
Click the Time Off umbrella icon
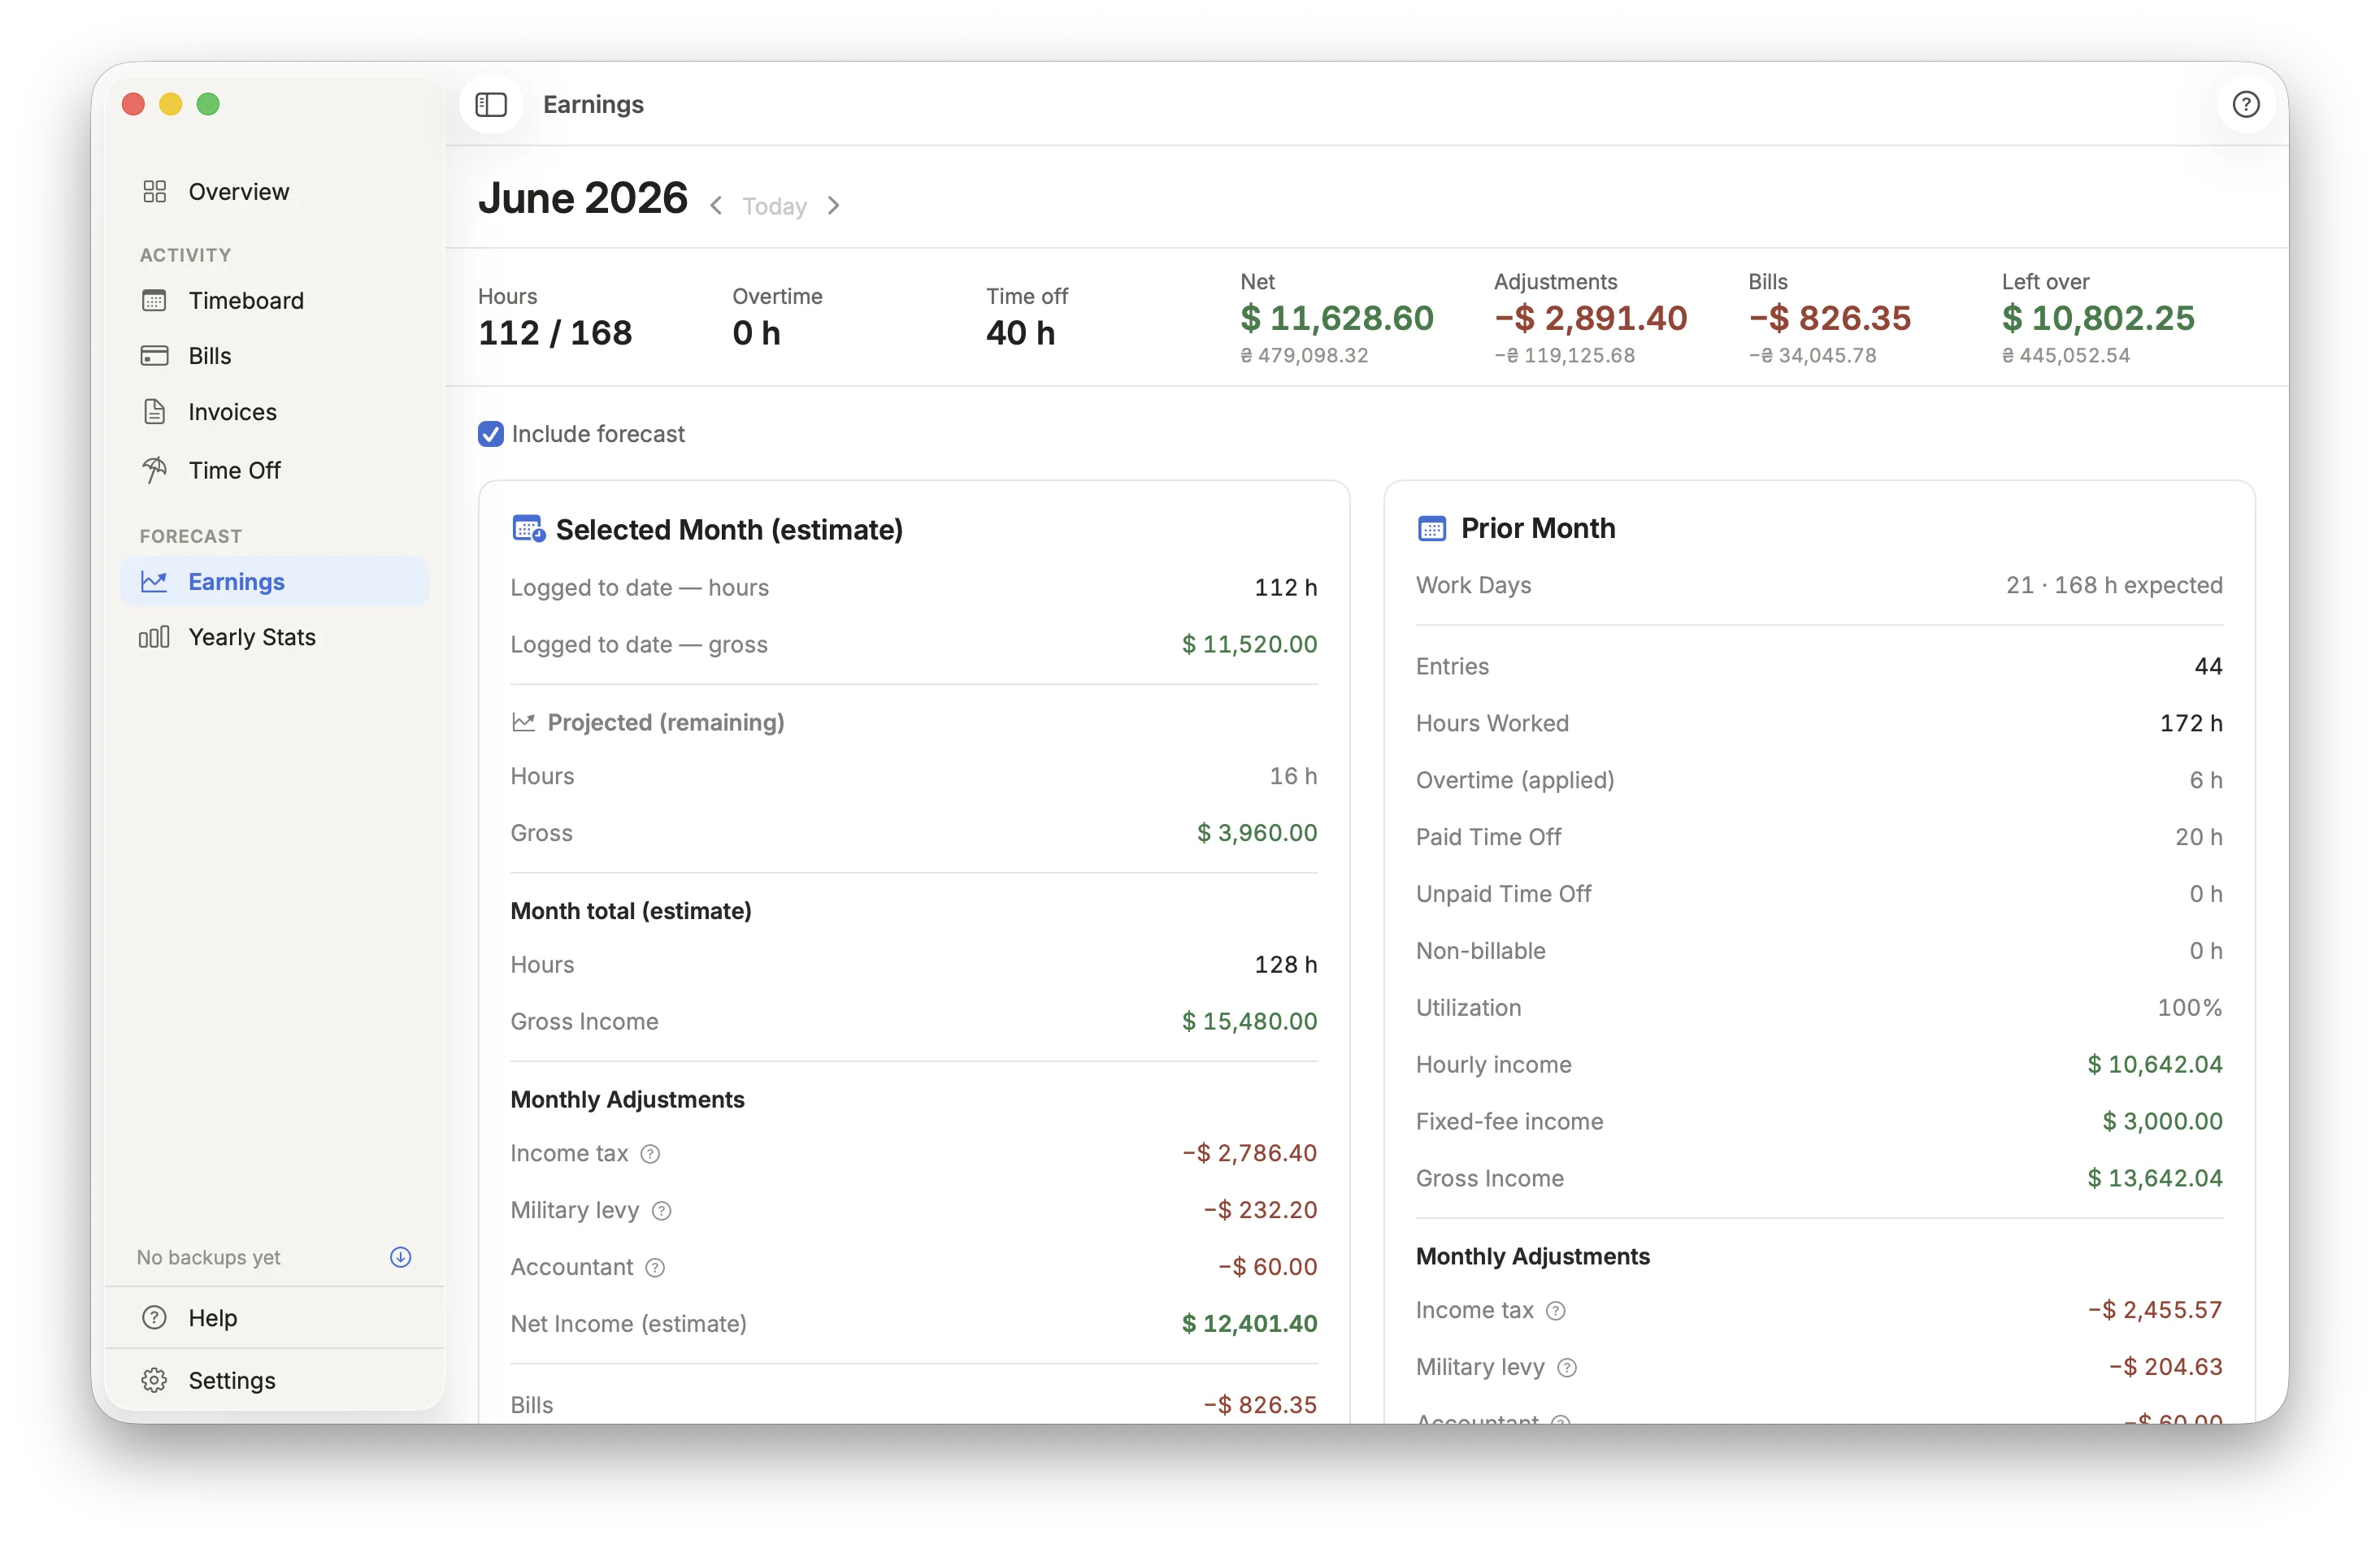154,469
